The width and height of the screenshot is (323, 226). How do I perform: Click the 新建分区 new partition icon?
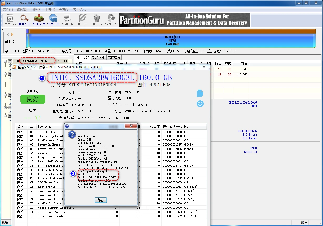click(x=68, y=20)
